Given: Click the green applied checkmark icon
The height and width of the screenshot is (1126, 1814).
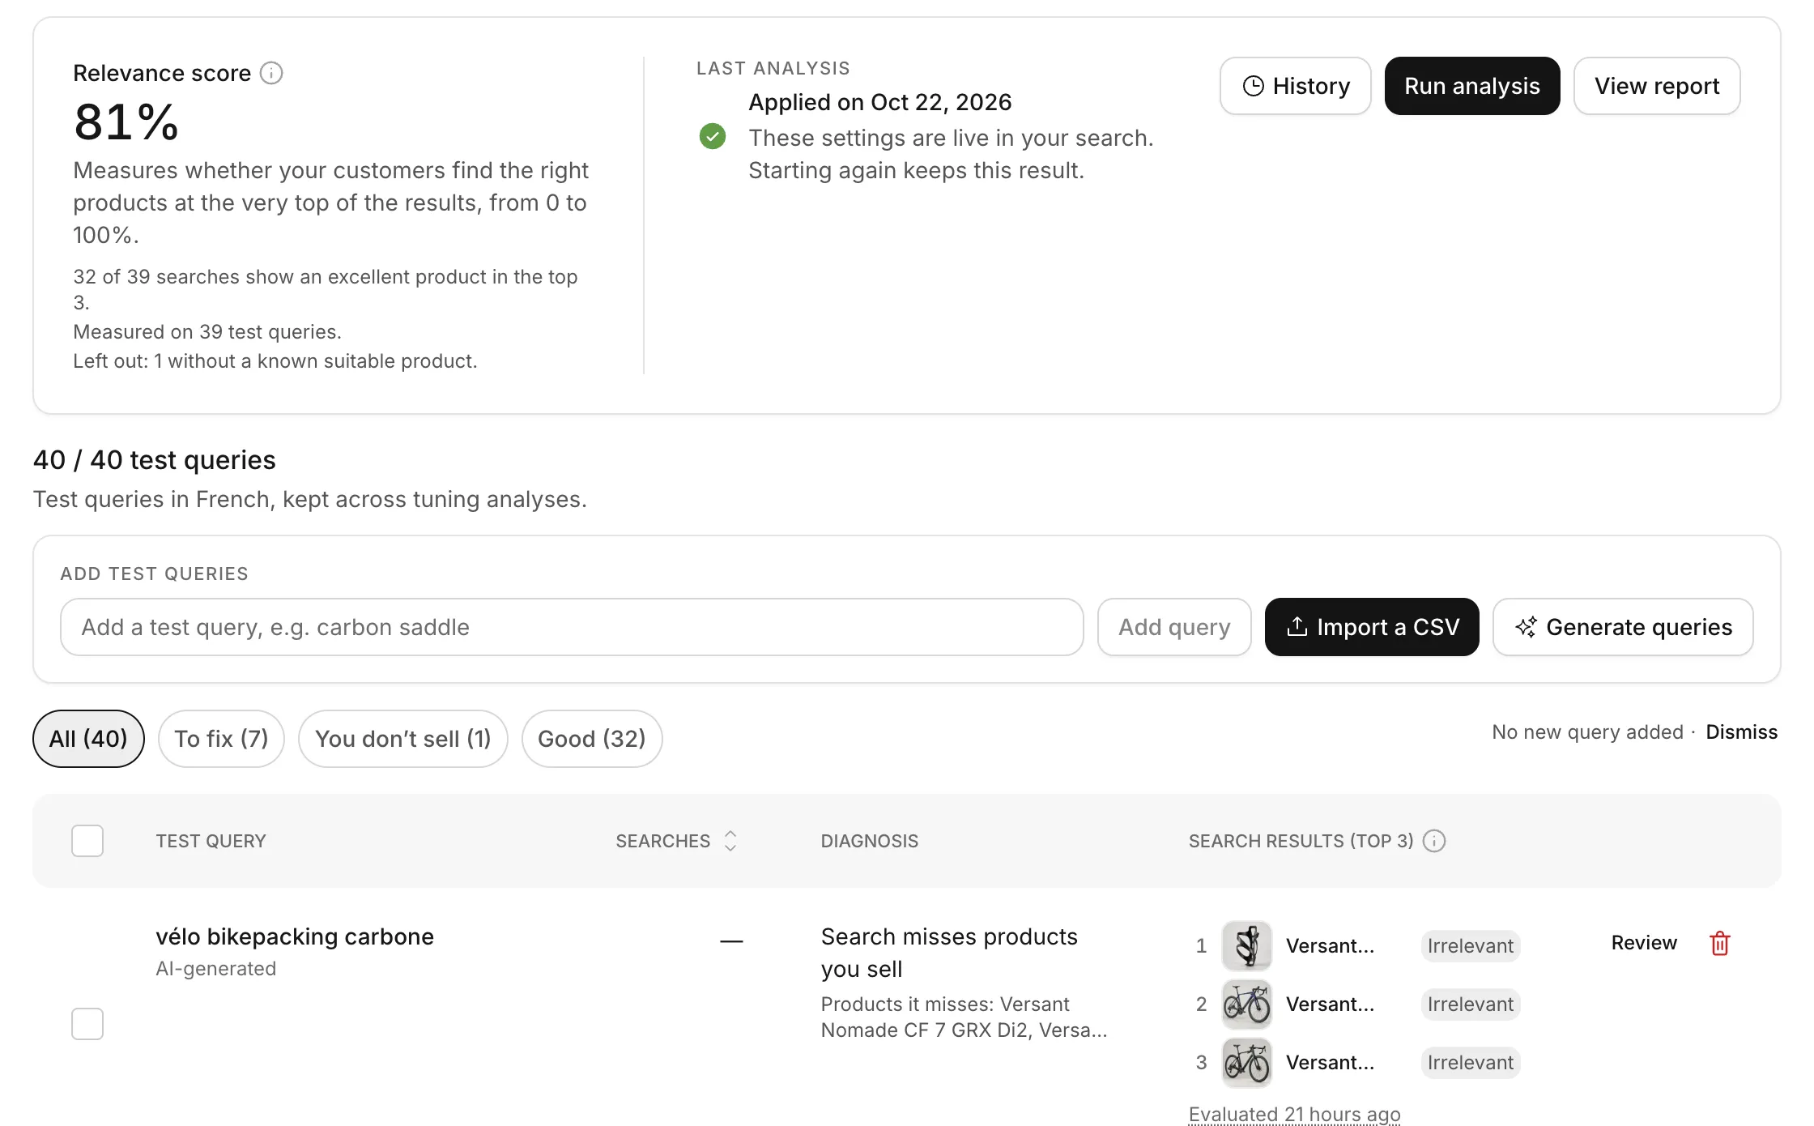Looking at the screenshot, I should click(713, 136).
